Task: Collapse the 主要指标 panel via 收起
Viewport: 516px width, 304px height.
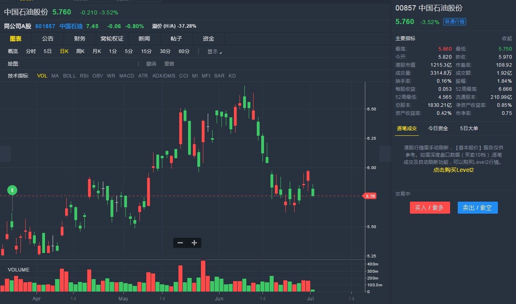Action: click(507, 39)
